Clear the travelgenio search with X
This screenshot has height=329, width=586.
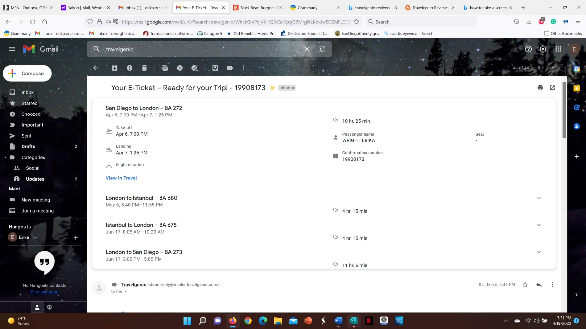[x=307, y=49]
